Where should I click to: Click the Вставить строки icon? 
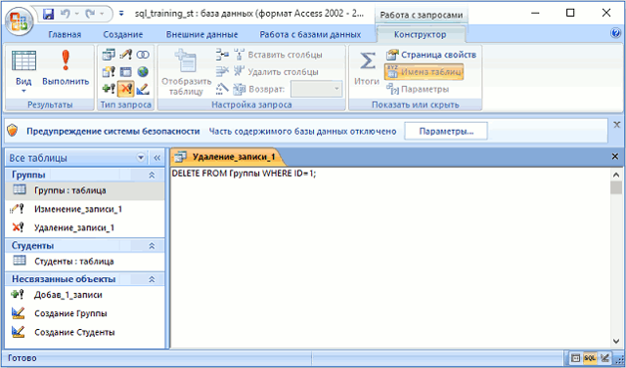[222, 54]
